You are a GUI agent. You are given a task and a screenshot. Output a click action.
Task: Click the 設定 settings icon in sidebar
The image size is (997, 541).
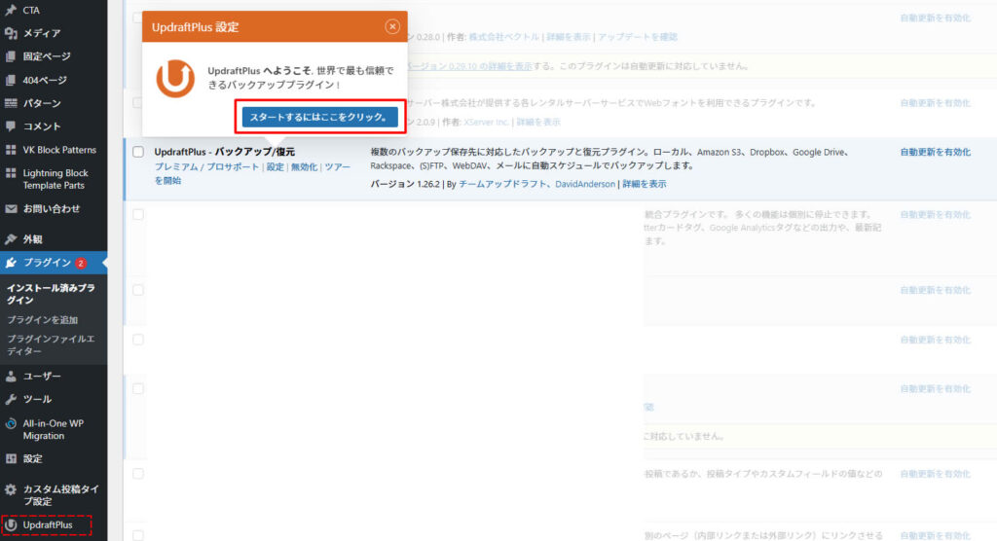tap(11, 458)
